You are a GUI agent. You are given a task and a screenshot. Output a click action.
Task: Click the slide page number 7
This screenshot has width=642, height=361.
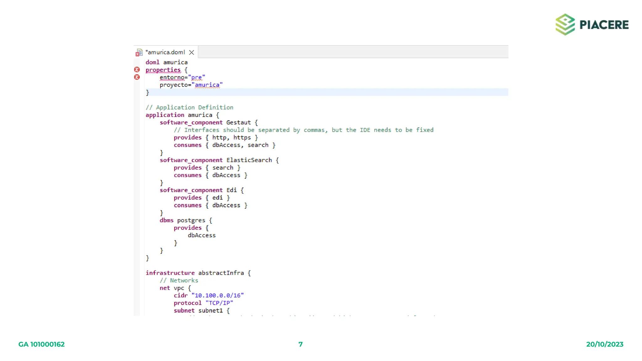(x=300, y=344)
